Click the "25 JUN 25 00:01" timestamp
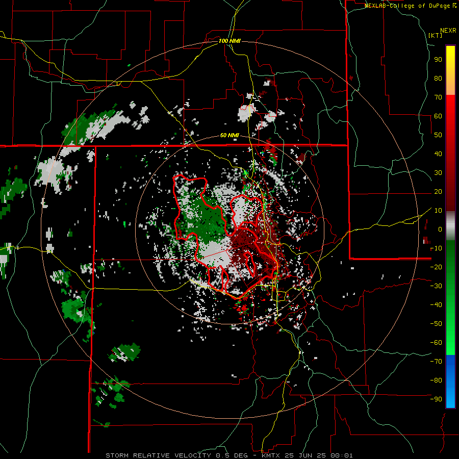This screenshot has width=459, height=459. (x=318, y=455)
